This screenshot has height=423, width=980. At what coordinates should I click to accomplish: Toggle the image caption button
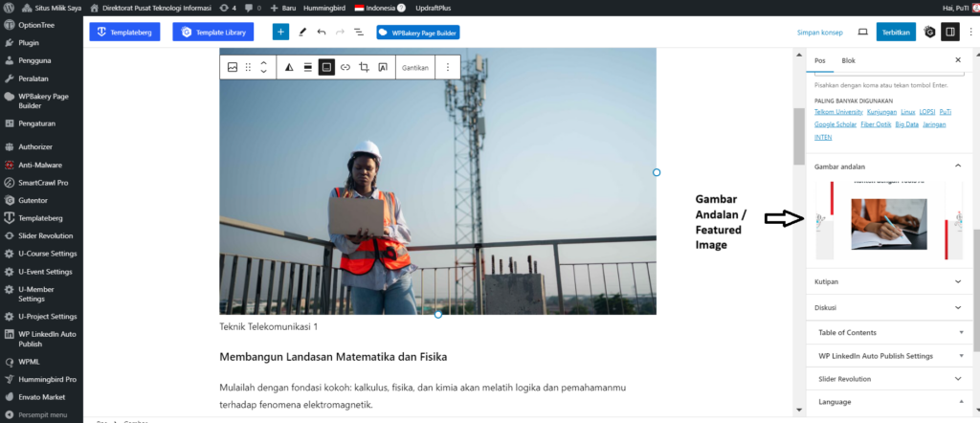point(326,67)
